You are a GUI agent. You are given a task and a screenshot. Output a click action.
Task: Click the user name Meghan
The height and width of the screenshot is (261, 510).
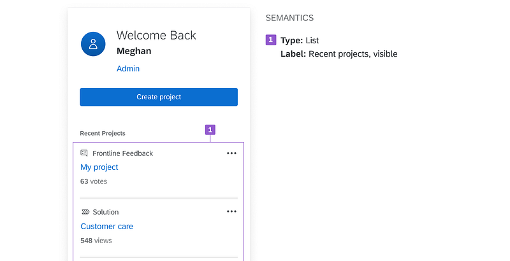[135, 51]
